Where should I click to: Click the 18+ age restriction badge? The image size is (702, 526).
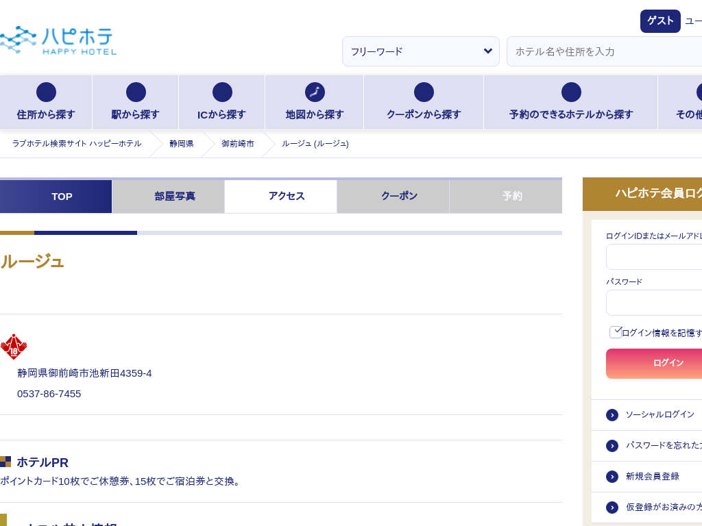coord(14,347)
